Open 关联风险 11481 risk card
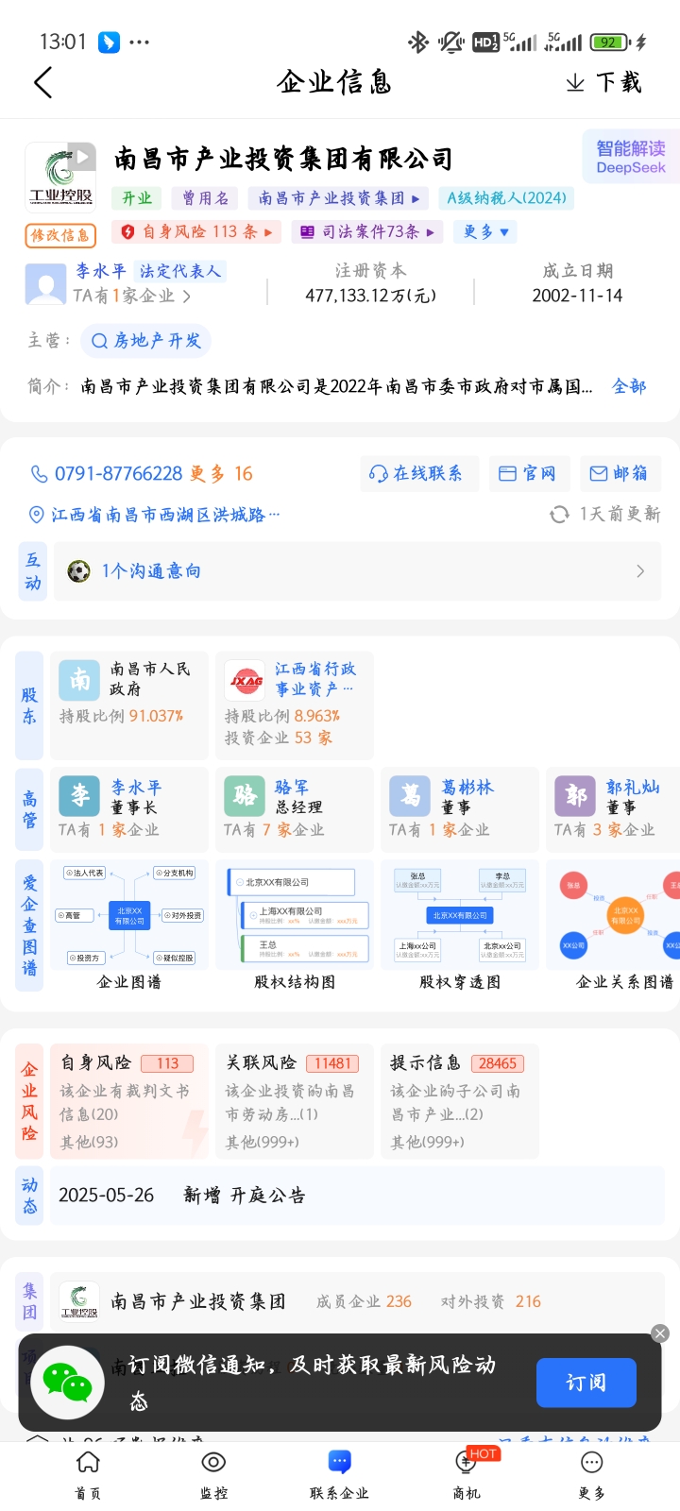This screenshot has width=680, height=1511. [x=295, y=1101]
